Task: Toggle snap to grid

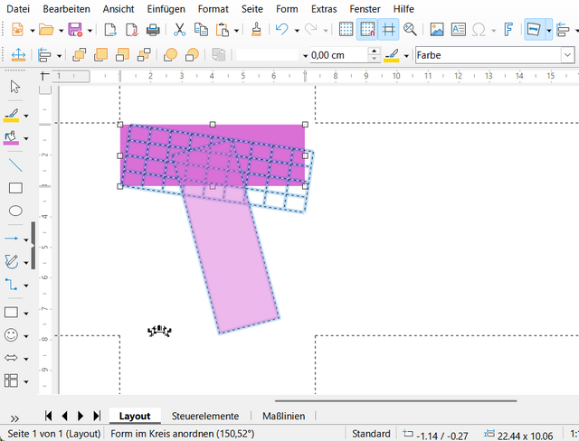Action: coord(367,30)
